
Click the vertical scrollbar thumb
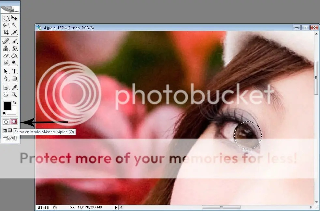(316, 77)
